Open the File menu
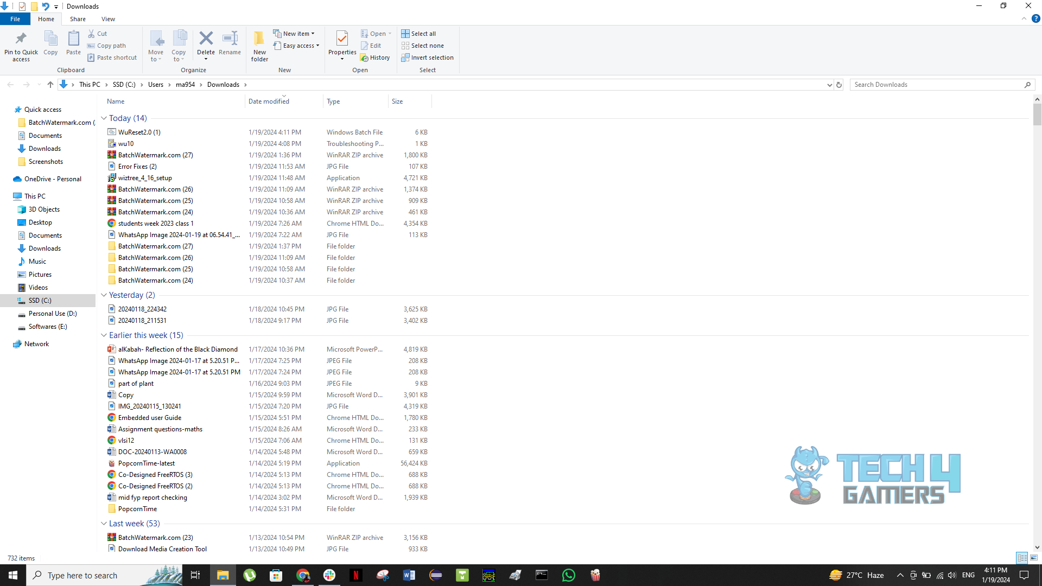Viewport: 1042px width, 586px height. tap(15, 18)
